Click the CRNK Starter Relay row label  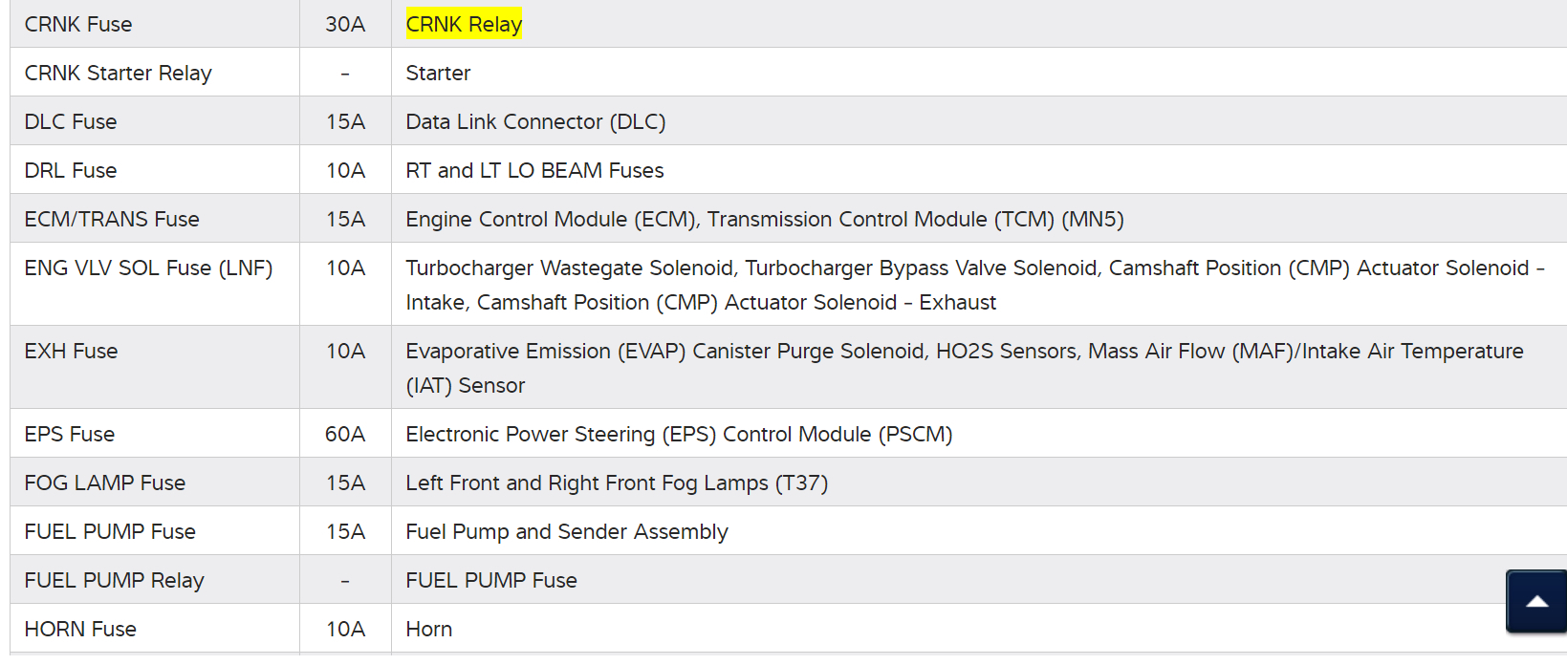pyautogui.click(x=118, y=74)
